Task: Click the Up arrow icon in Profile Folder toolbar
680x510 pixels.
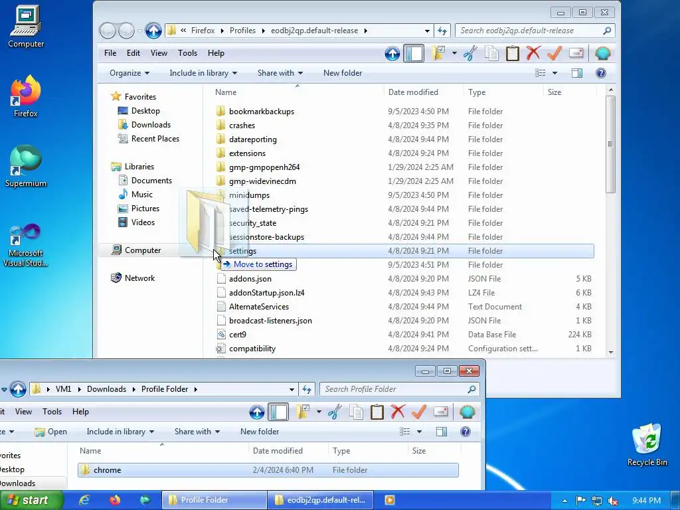Action: coord(257,412)
